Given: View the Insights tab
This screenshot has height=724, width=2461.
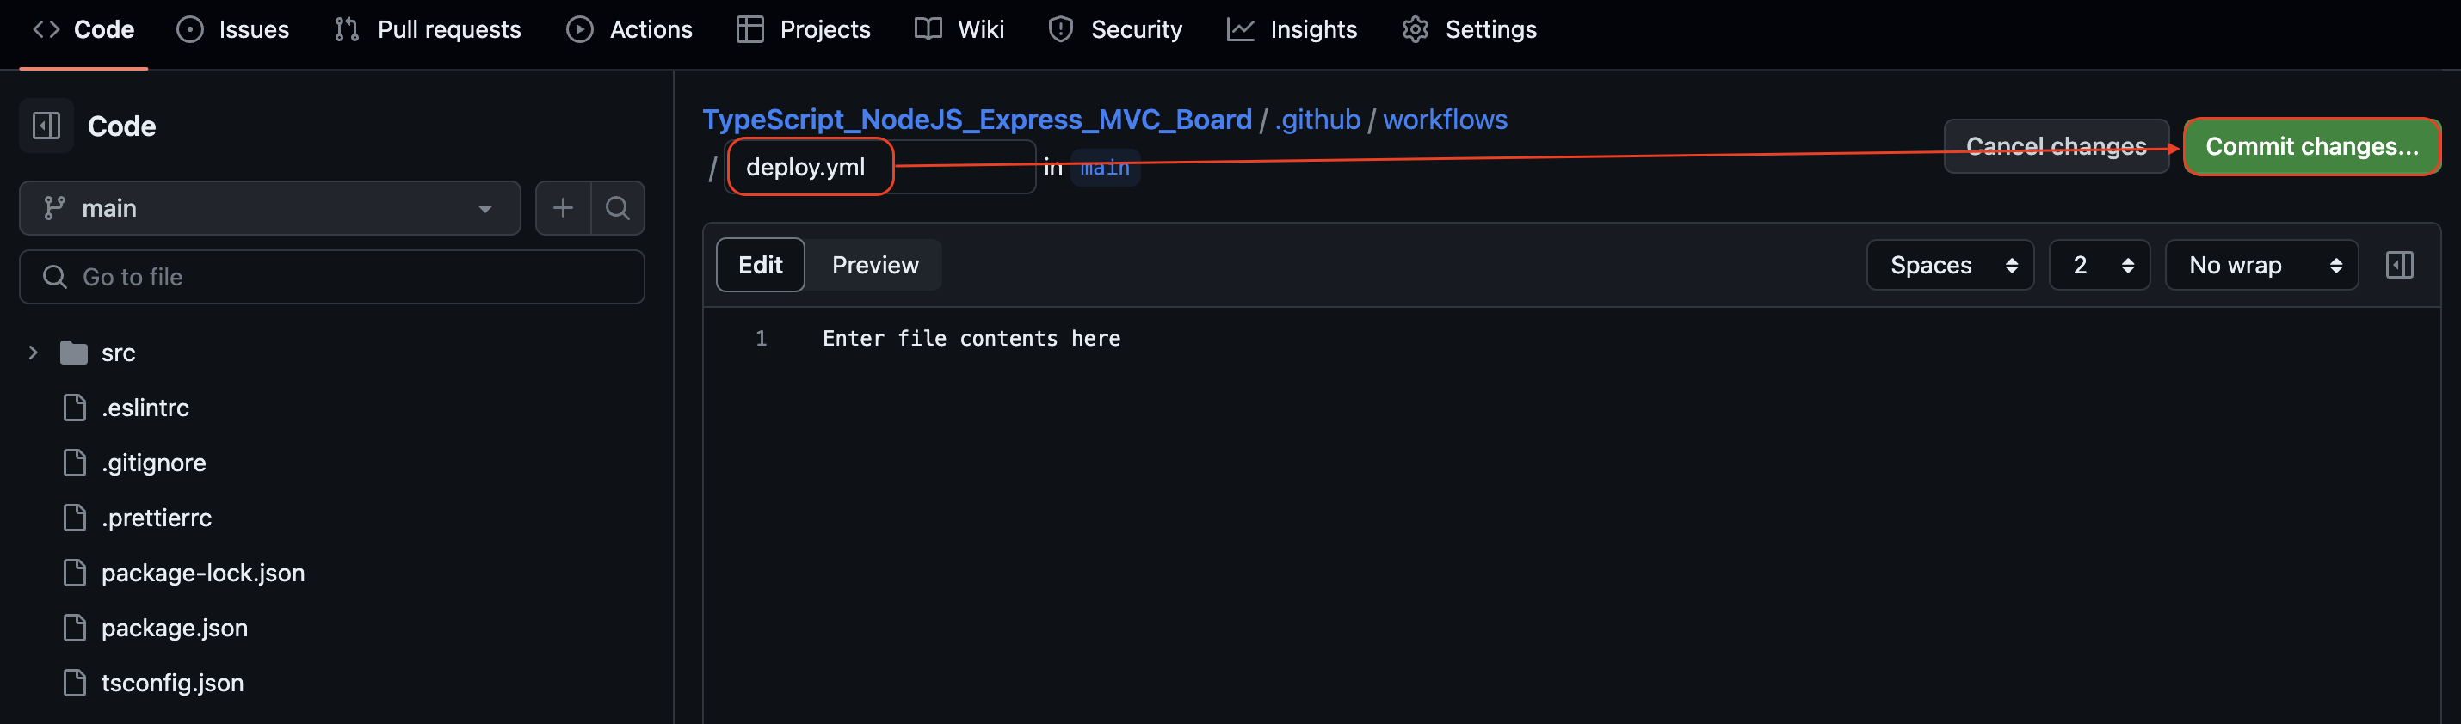Looking at the screenshot, I should click(1292, 29).
